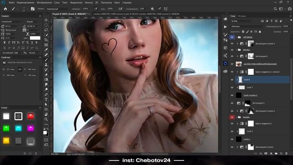The image size is (293, 165).
Task: Click the photo smart object layer thumbnail
Action: [x=239, y=64]
